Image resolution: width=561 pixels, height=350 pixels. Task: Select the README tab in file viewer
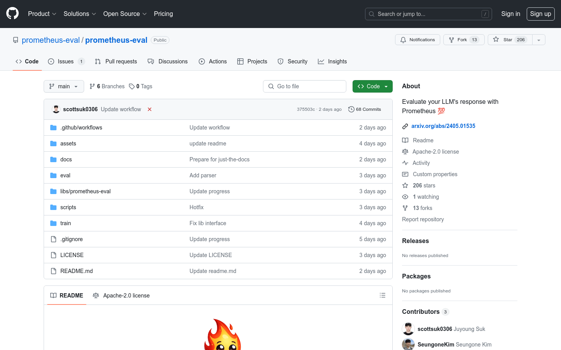(x=67, y=296)
